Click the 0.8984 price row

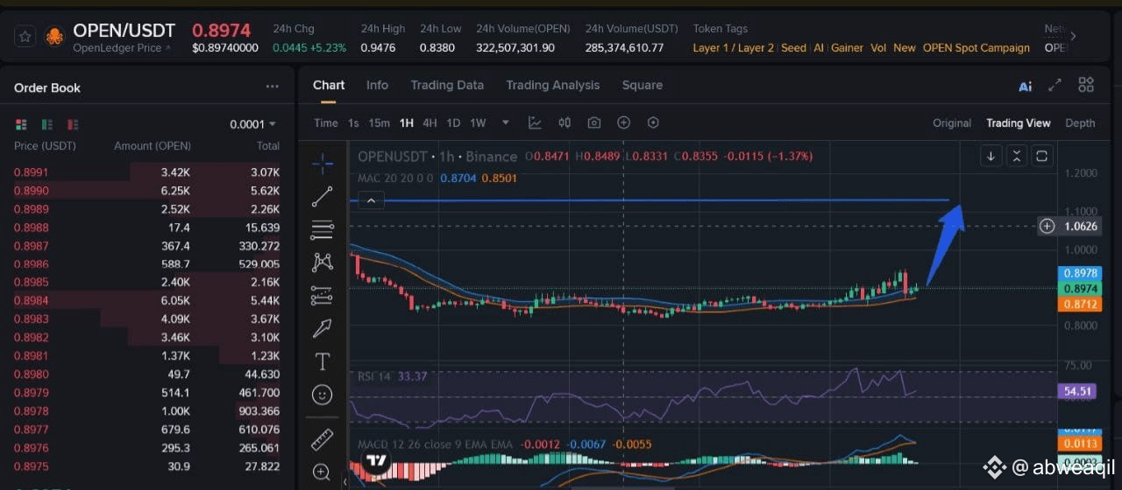(x=146, y=300)
